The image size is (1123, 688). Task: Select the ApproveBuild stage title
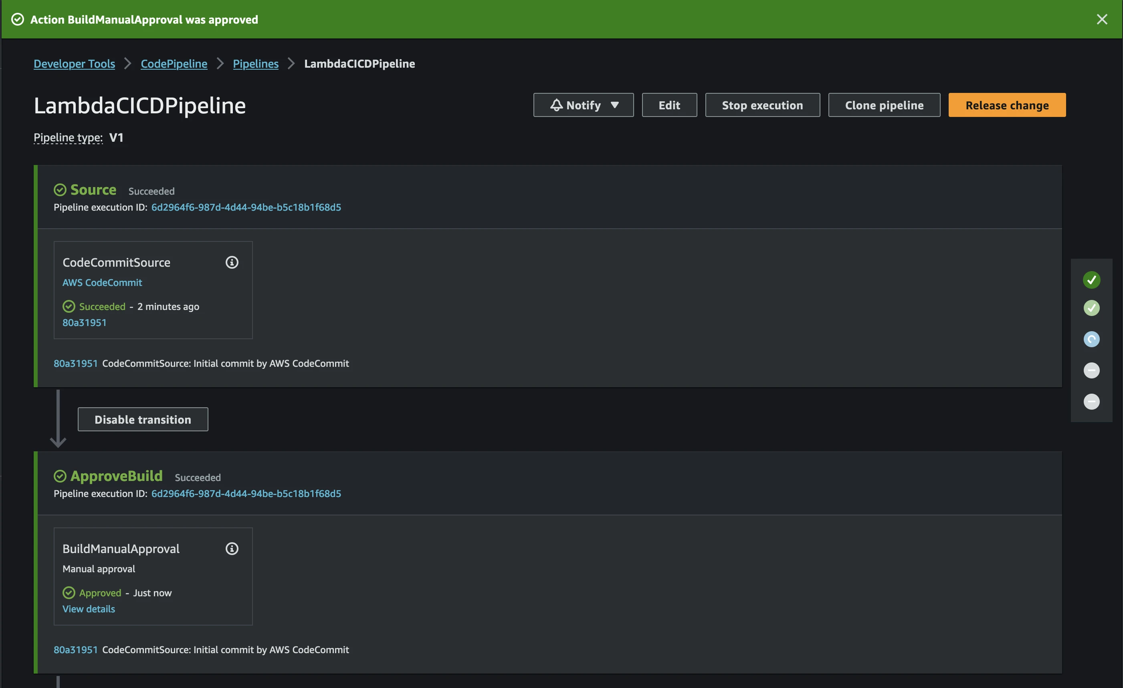click(x=117, y=476)
